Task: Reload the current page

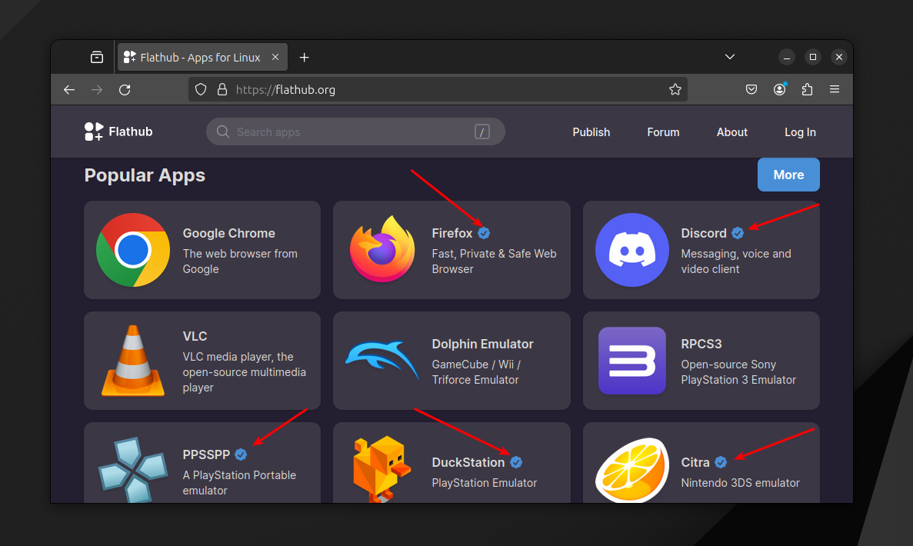Action: (x=125, y=90)
